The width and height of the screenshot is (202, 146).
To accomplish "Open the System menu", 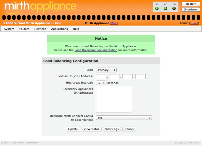I will click(9, 29).
